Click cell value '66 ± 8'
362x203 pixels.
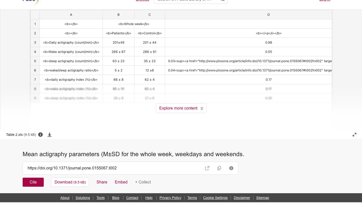coord(118,80)
